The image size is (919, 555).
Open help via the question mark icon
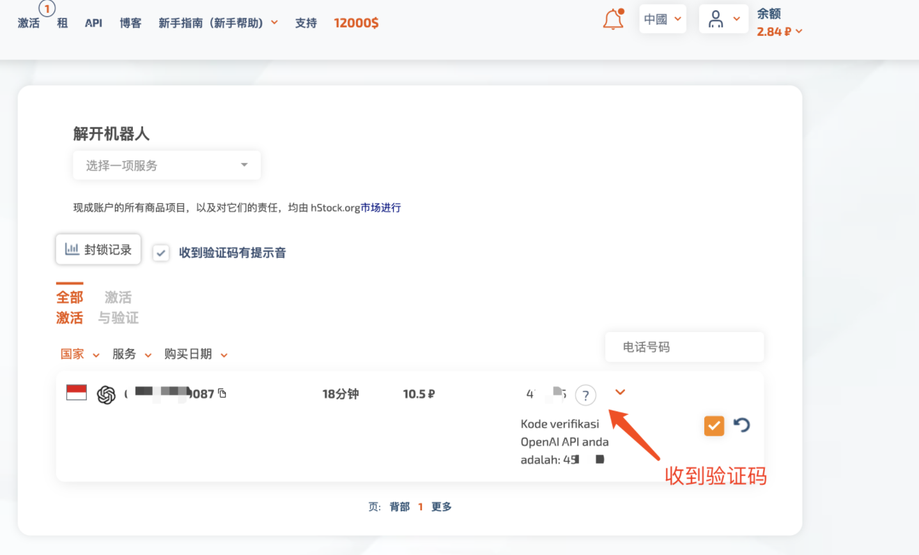pos(585,395)
